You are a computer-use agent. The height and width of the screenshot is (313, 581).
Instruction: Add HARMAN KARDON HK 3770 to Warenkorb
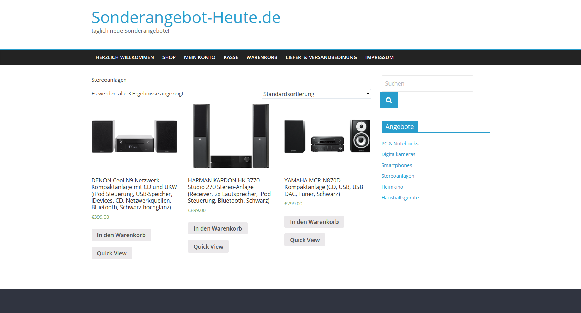coord(218,228)
